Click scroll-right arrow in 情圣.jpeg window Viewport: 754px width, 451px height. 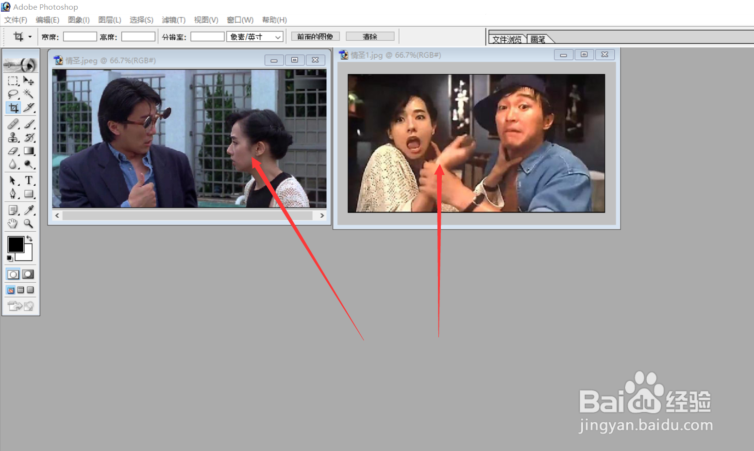point(322,215)
